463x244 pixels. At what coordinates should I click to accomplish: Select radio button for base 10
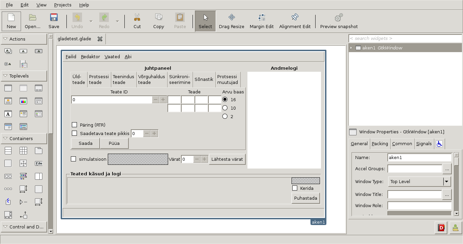pyautogui.click(x=225, y=108)
